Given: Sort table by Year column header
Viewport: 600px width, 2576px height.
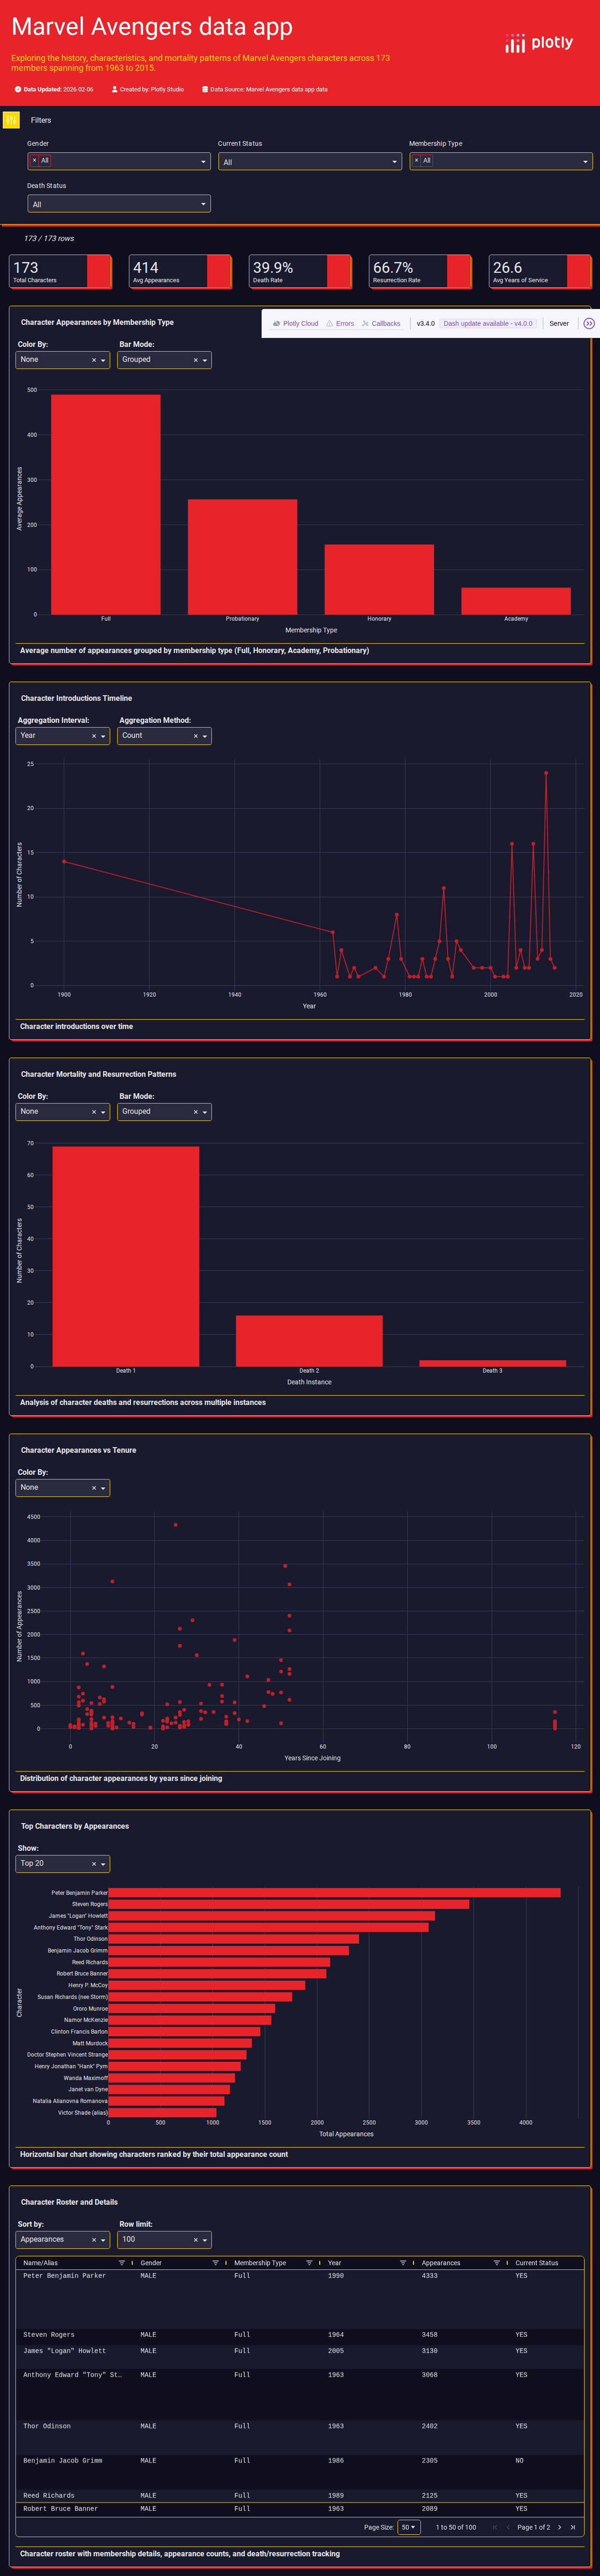Looking at the screenshot, I should (334, 2263).
